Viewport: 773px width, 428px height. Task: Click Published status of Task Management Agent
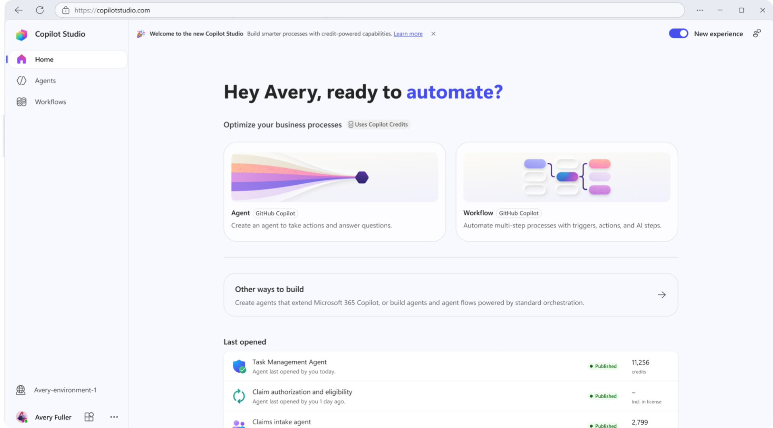pyautogui.click(x=603, y=366)
